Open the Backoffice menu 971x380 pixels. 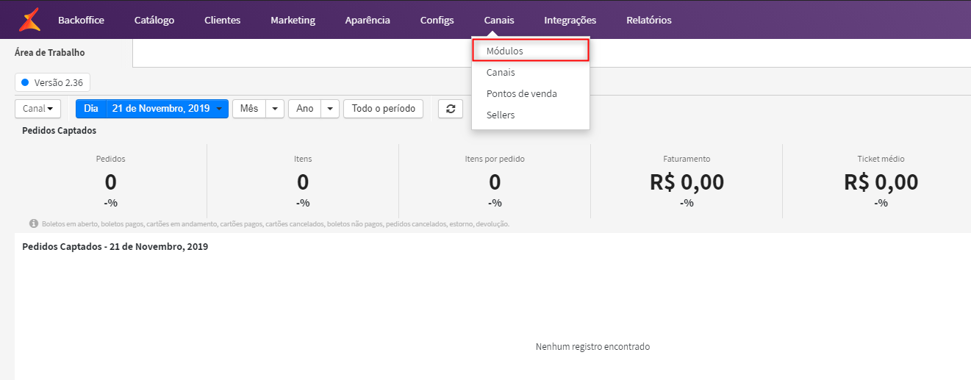(82, 21)
